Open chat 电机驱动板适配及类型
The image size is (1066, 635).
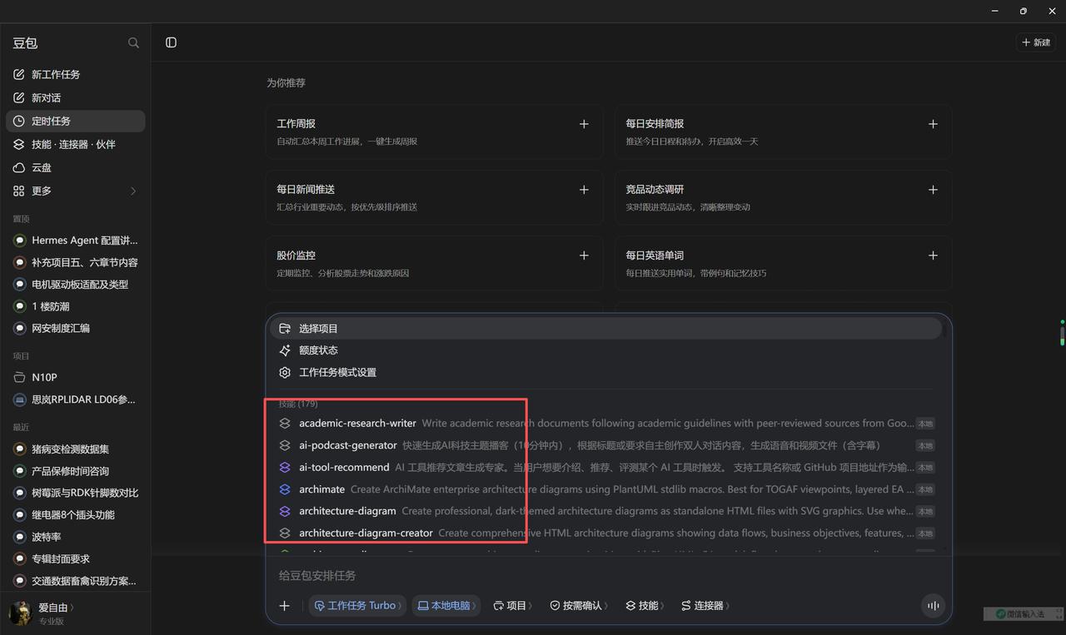76,284
